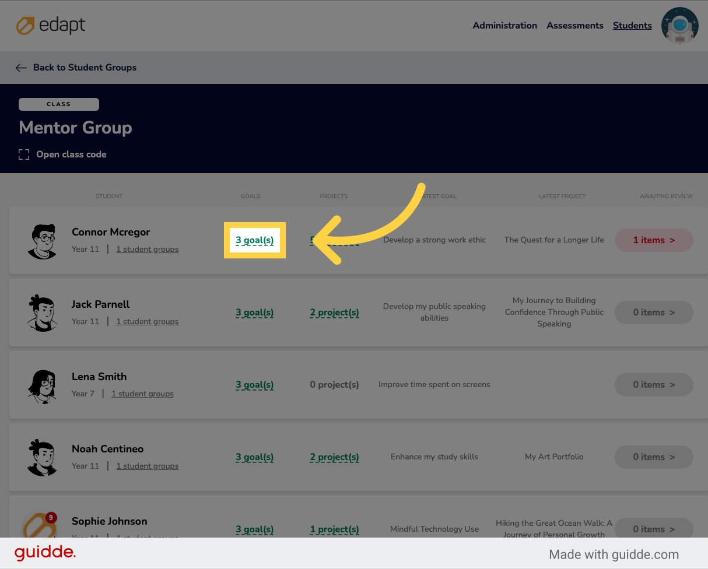Open Lena Smith's 0 items button

point(654,385)
